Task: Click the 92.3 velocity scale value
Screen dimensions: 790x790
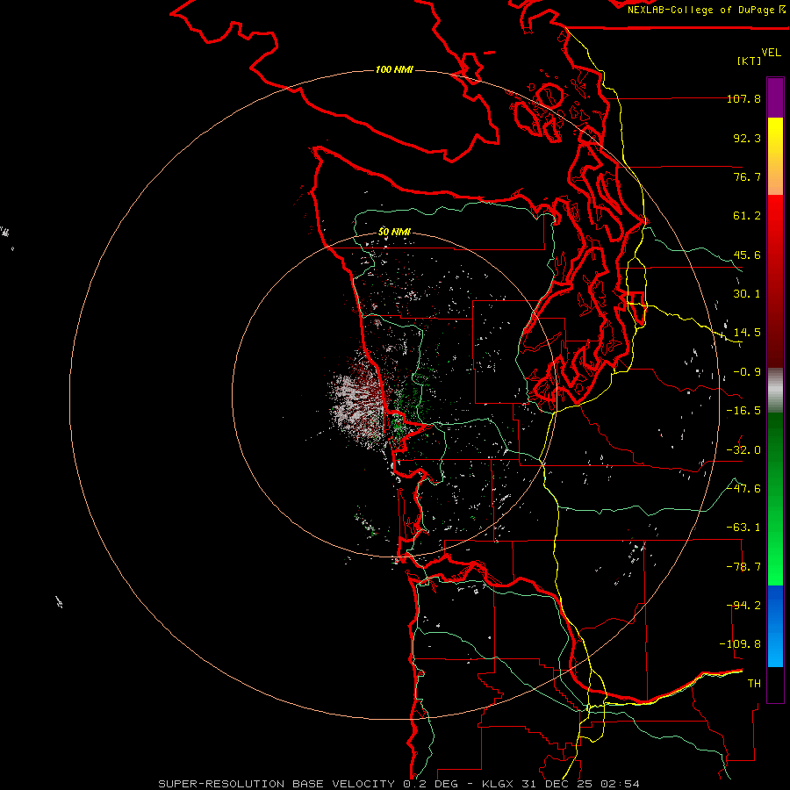Action: pyautogui.click(x=747, y=138)
